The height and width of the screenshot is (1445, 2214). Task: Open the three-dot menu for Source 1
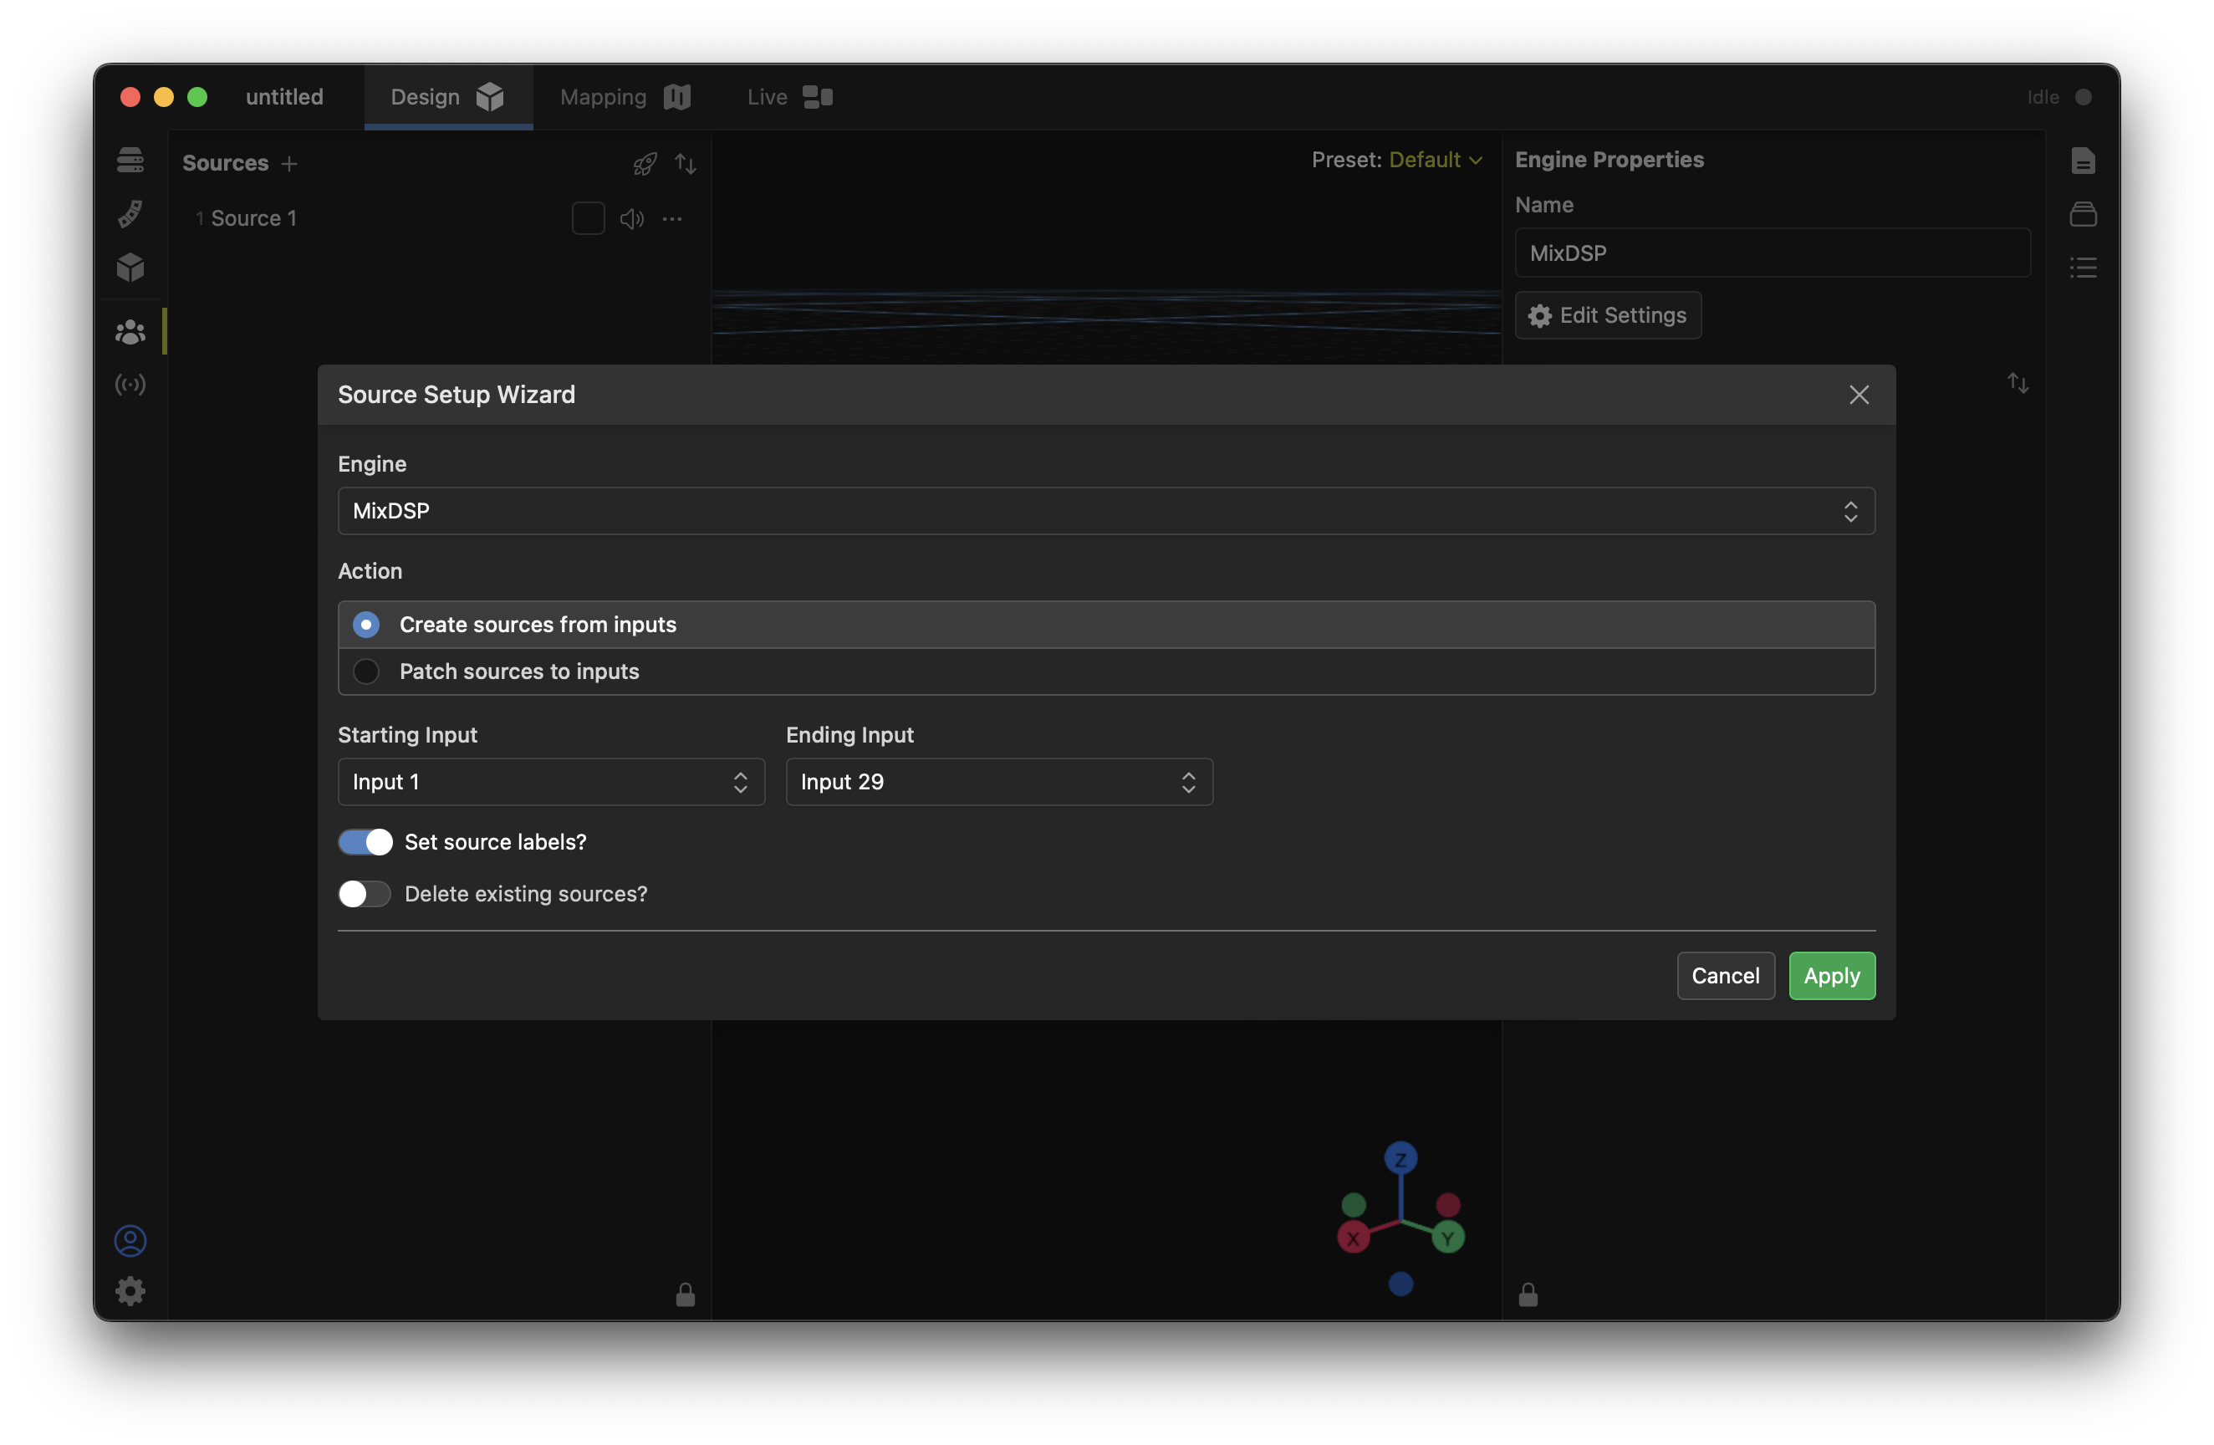pos(672,218)
